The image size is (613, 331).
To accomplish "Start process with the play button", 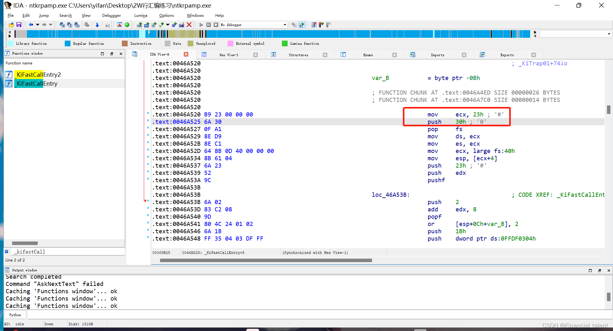I will tap(201, 25).
